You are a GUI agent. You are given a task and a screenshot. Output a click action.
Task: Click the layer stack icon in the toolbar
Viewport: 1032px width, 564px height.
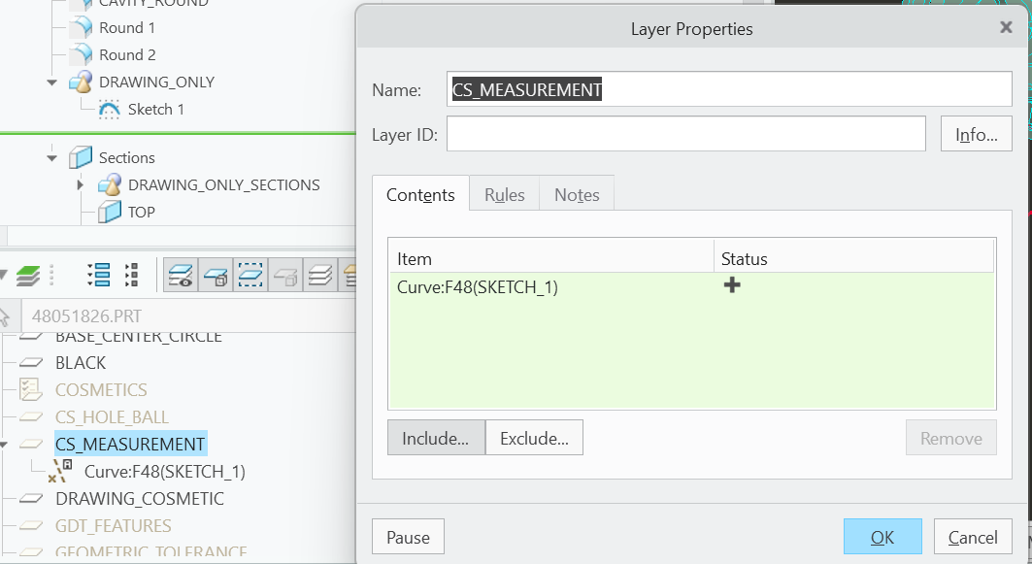click(x=320, y=275)
